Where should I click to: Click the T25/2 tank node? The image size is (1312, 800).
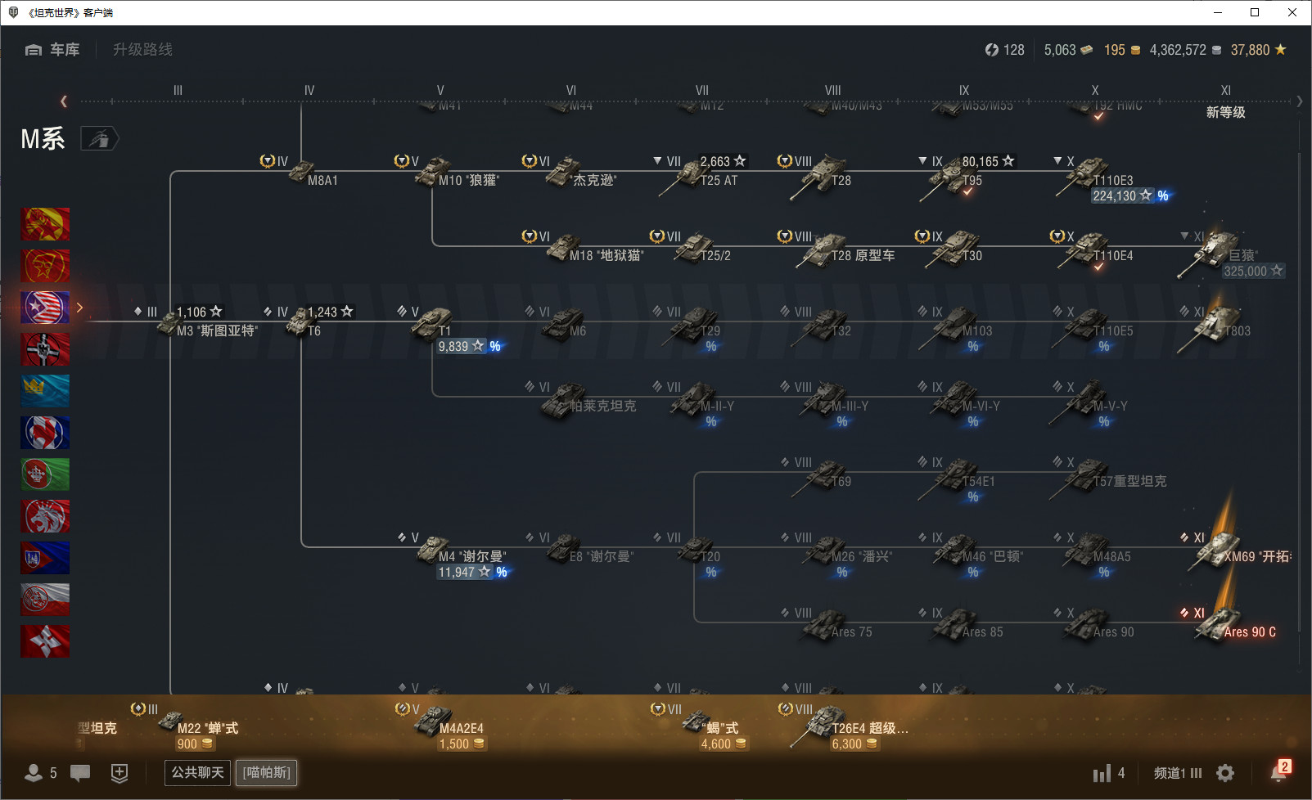coord(692,246)
